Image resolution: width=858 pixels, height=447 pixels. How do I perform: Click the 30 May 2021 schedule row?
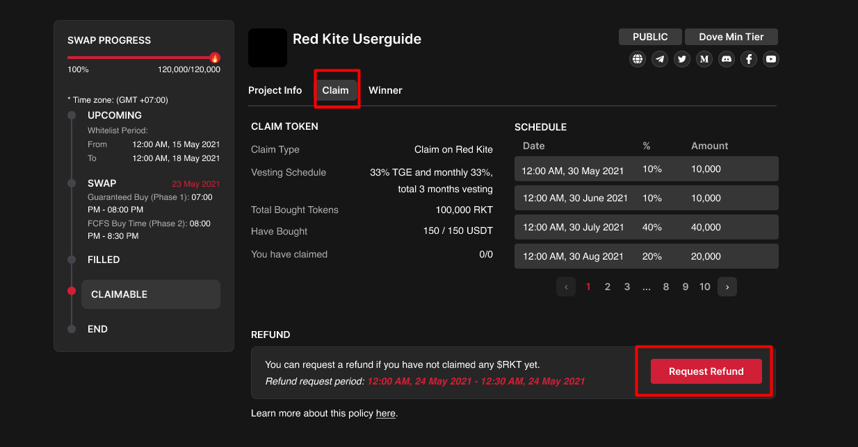point(647,169)
